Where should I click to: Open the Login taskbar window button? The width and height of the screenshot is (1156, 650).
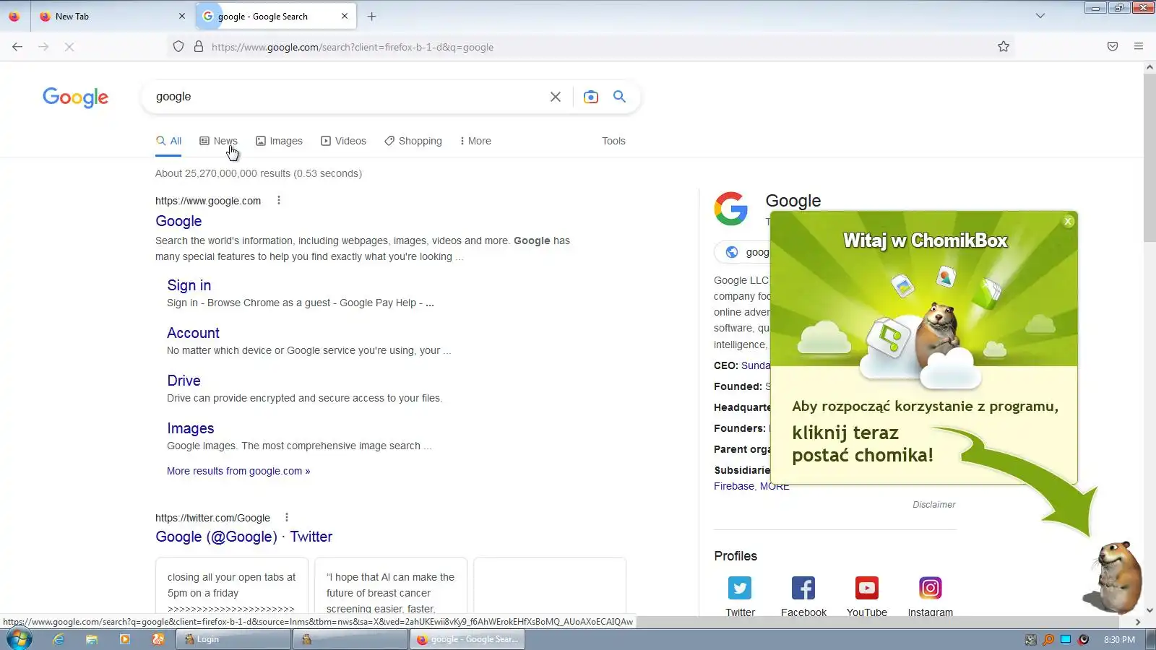pyautogui.click(x=233, y=639)
